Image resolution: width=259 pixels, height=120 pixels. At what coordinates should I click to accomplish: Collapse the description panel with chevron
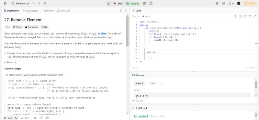click(126, 11)
